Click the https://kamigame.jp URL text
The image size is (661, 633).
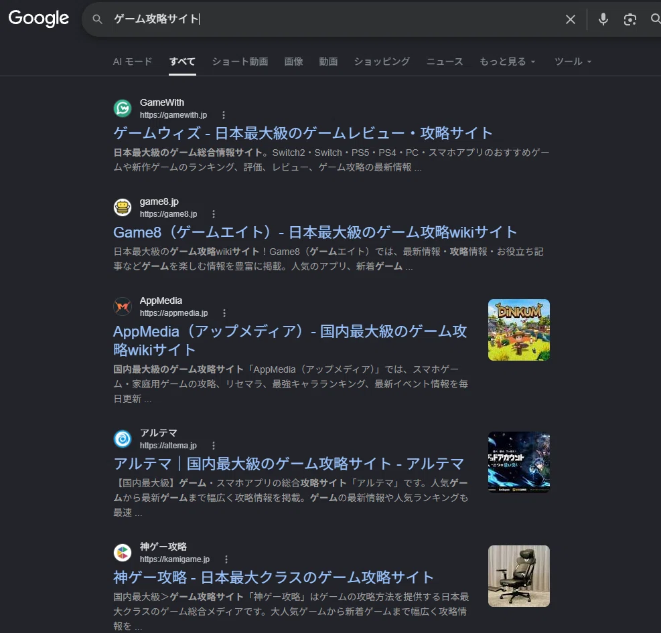(175, 559)
